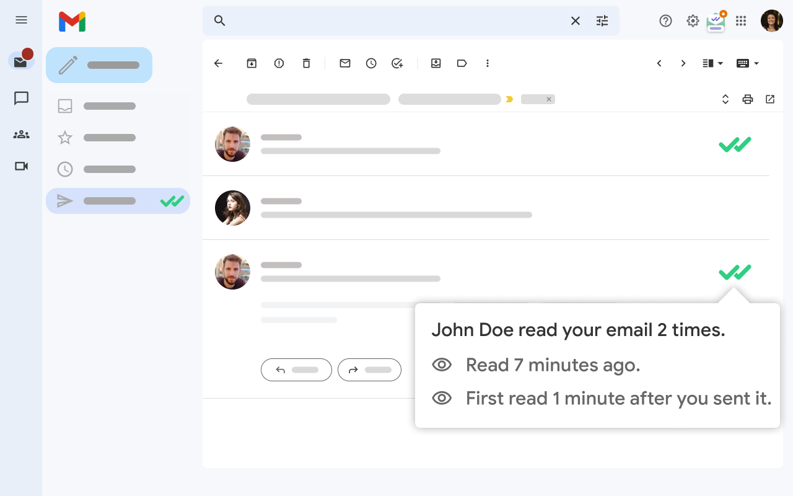
Task: Forward the last message
Action: (x=369, y=370)
